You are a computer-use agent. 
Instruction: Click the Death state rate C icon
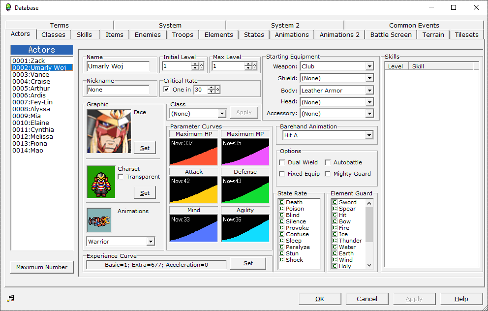[x=282, y=202]
